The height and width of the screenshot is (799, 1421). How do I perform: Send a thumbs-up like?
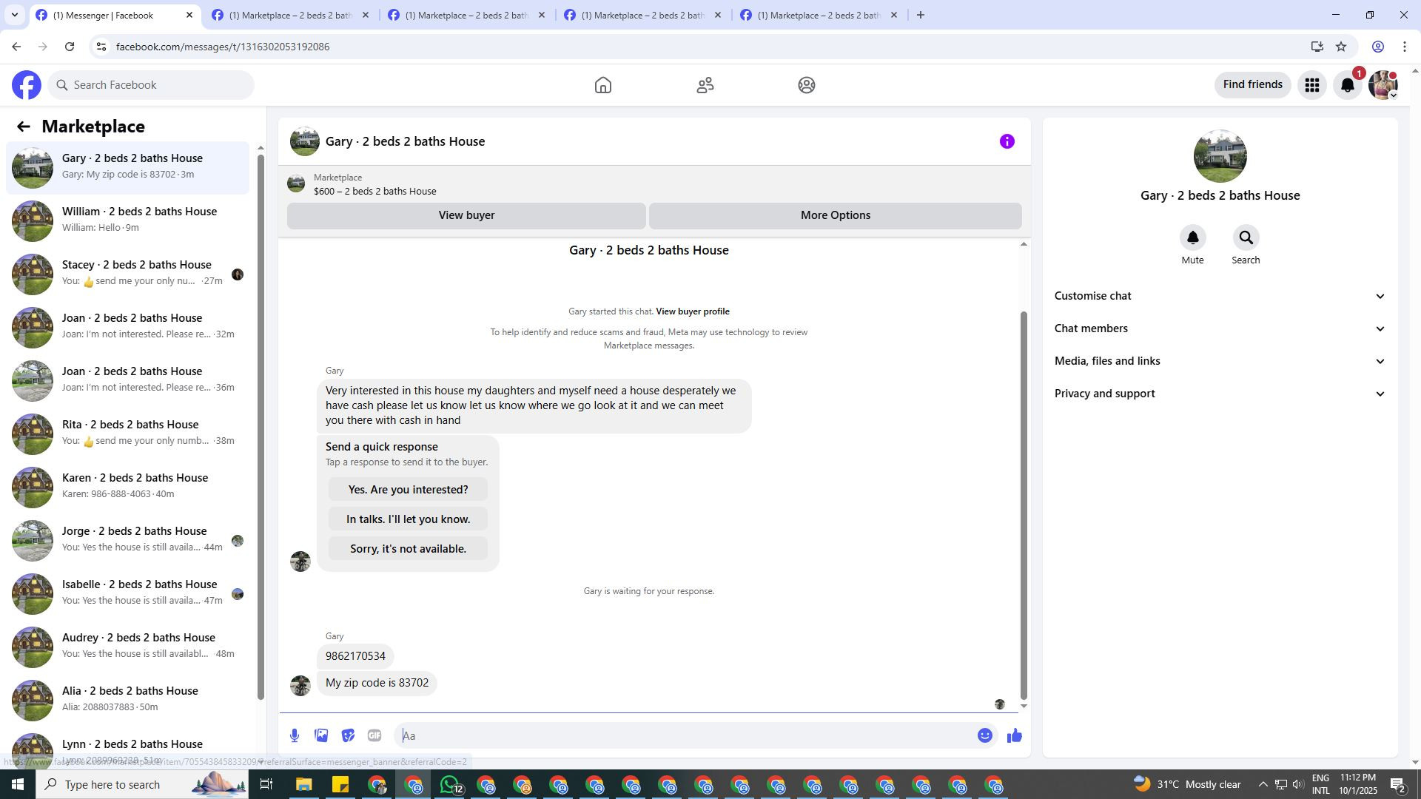(x=1014, y=735)
